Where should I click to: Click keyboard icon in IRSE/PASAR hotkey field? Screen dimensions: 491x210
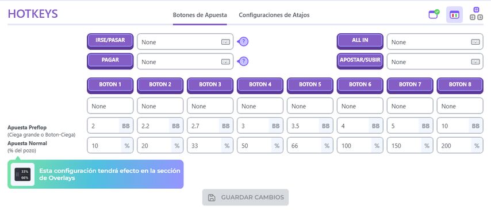coord(225,42)
